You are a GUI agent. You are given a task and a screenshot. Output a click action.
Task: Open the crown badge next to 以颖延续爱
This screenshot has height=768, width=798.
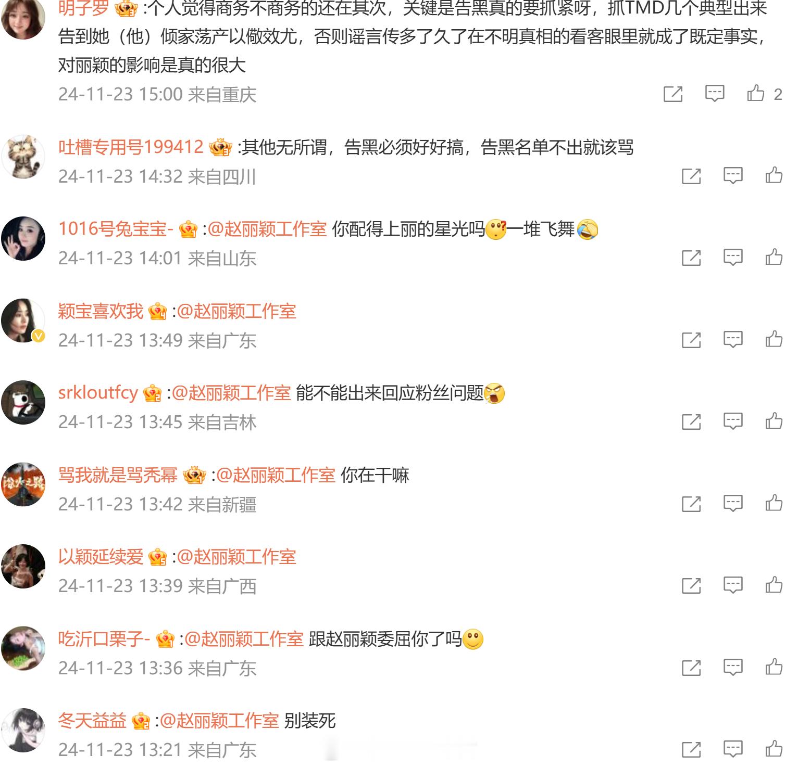pyautogui.click(x=157, y=558)
